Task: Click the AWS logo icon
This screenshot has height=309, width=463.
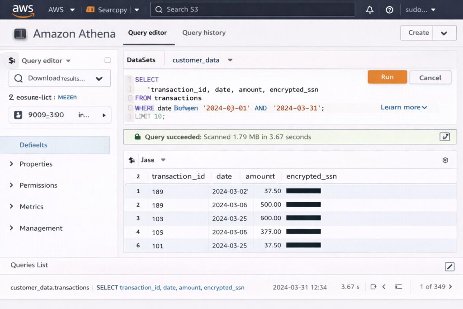Action: tap(23, 10)
